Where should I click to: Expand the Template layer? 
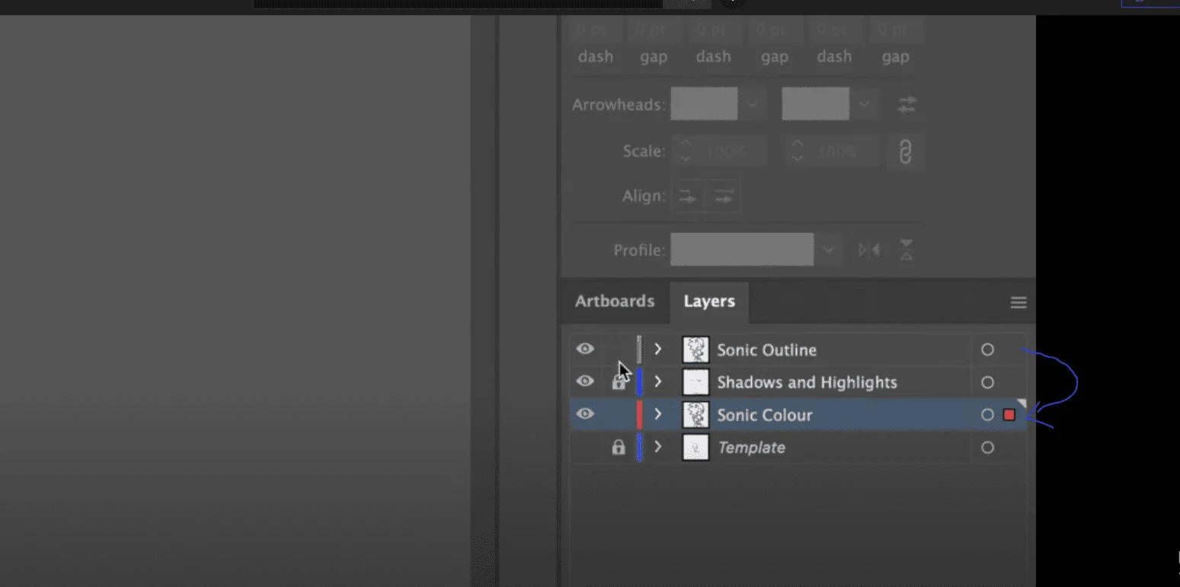tap(658, 448)
